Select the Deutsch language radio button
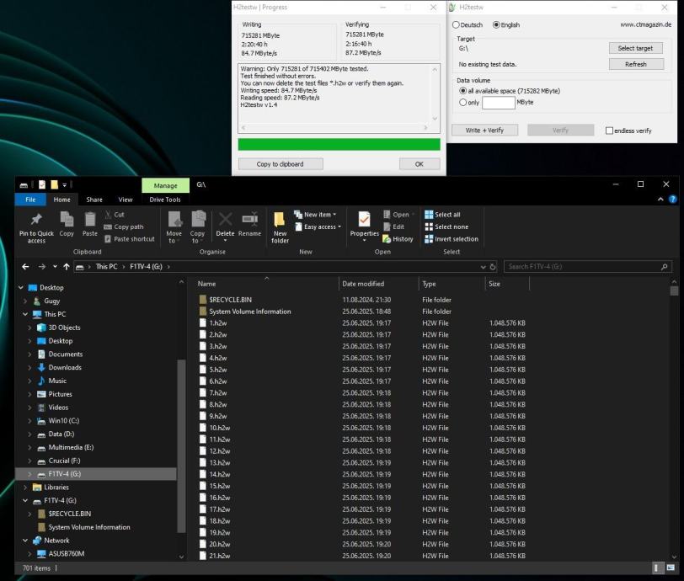Image resolution: width=684 pixels, height=581 pixels. coord(457,25)
